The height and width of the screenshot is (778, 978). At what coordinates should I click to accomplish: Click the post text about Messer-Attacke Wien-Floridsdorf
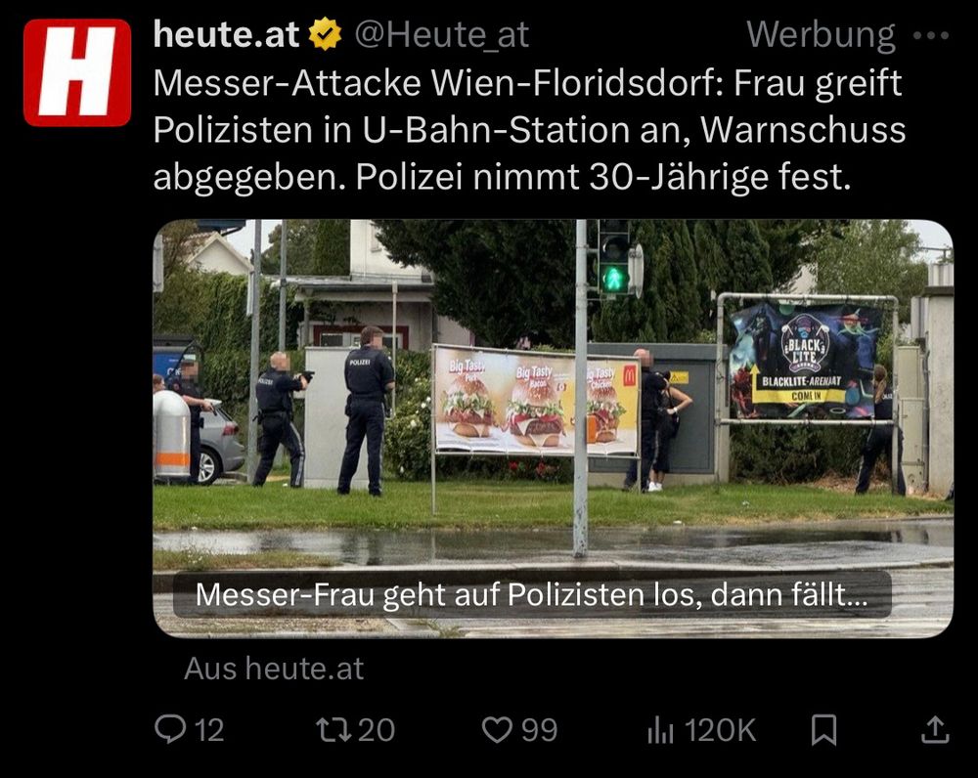coord(529,130)
